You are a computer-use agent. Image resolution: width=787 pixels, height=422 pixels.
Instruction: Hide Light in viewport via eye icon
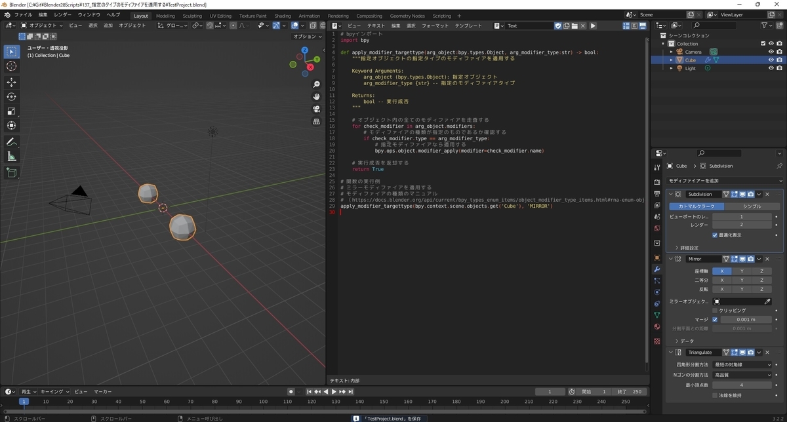(771, 68)
